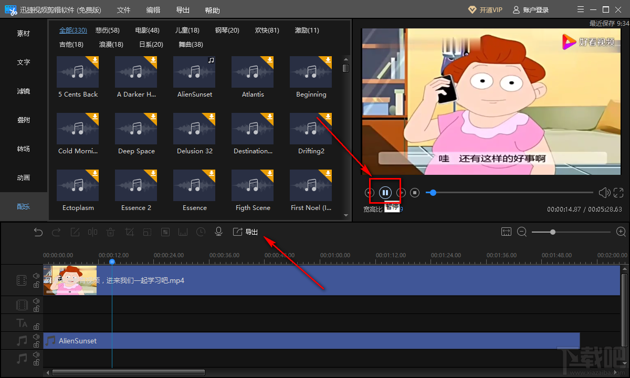Filter music by 电影(48) category
The height and width of the screenshot is (378, 630).
(148, 30)
